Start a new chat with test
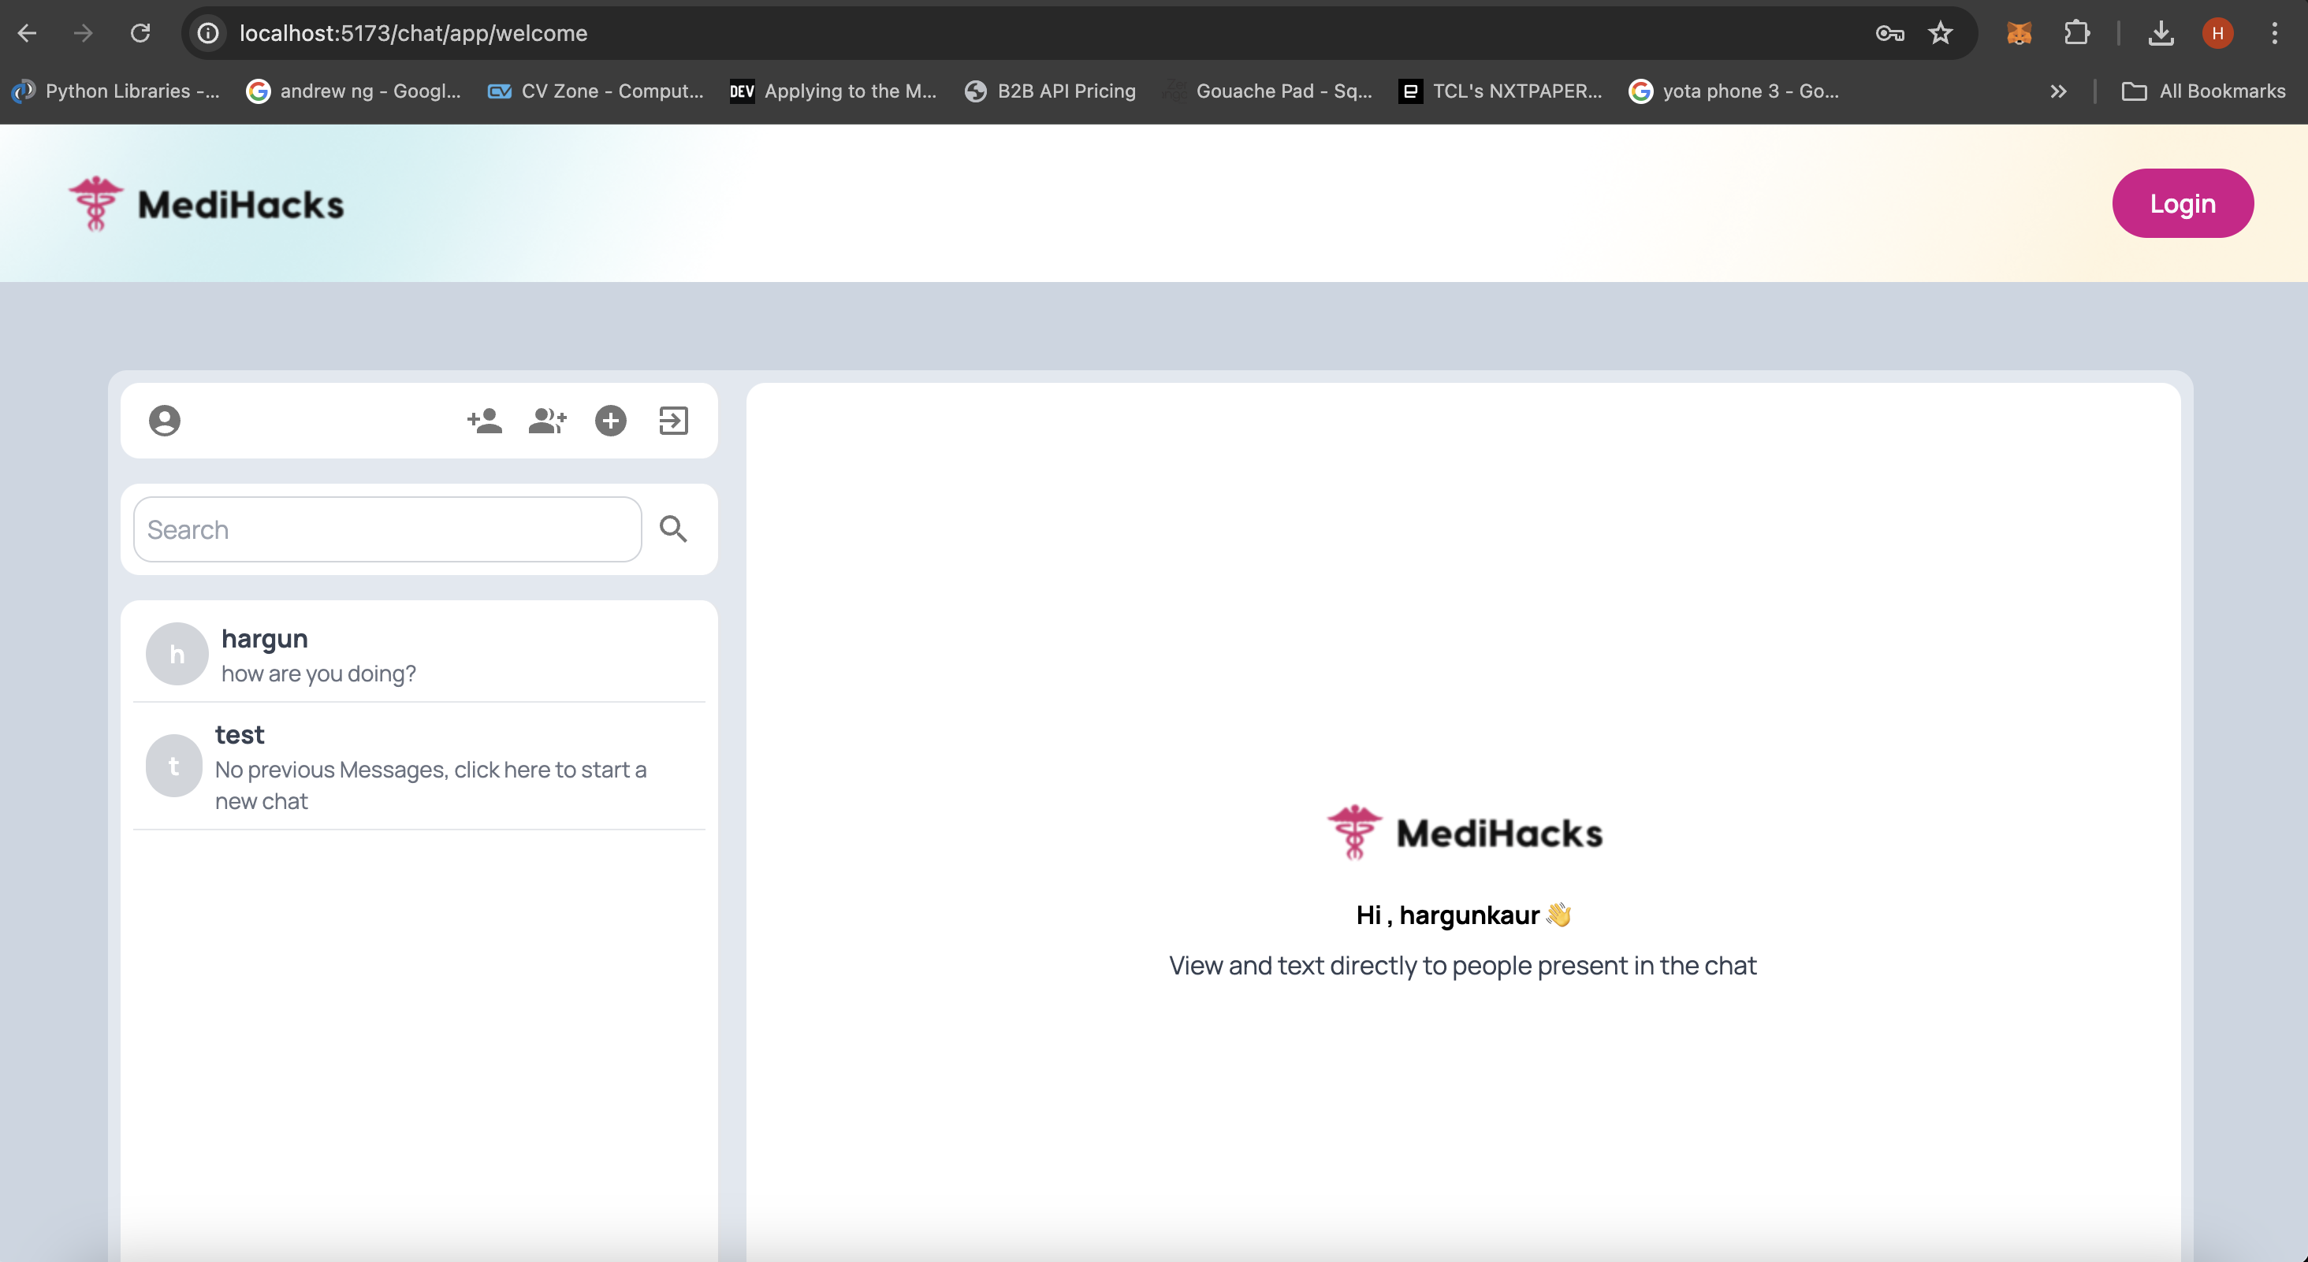This screenshot has width=2308, height=1262. click(419, 766)
